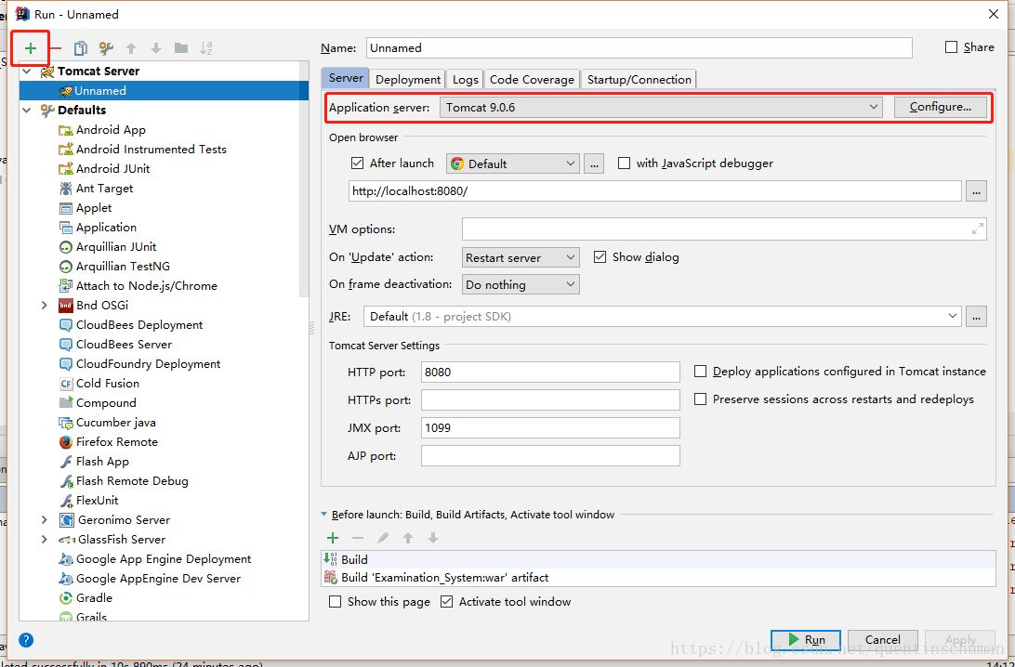The height and width of the screenshot is (667, 1015).
Task: Check the Show this page option
Action: 335,602
